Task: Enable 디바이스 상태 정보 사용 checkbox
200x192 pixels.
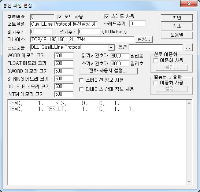Action: [x=81, y=89]
